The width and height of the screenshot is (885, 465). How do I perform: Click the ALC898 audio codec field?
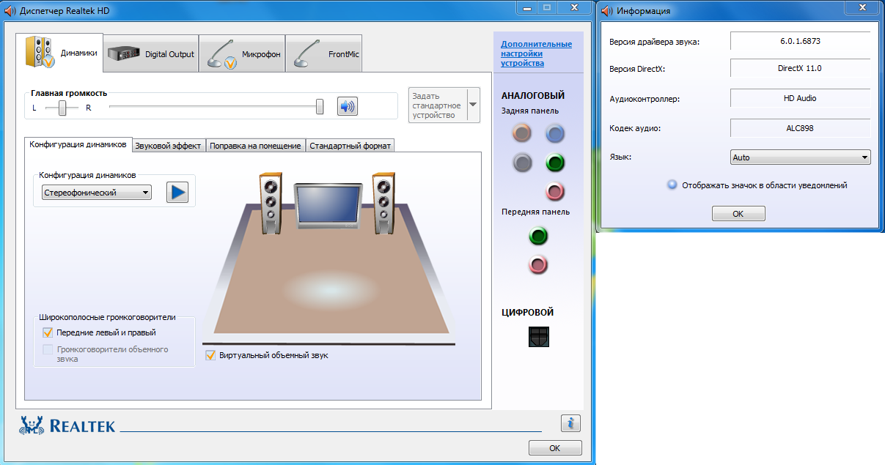pyautogui.click(x=801, y=128)
